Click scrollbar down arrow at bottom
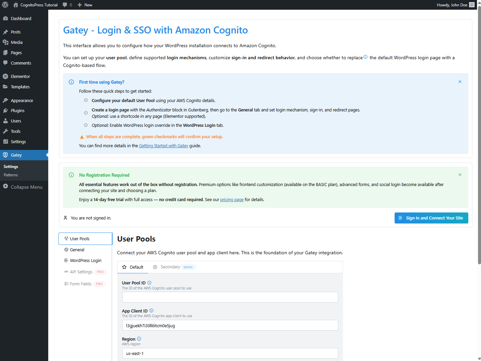481x361 pixels. (479, 359)
